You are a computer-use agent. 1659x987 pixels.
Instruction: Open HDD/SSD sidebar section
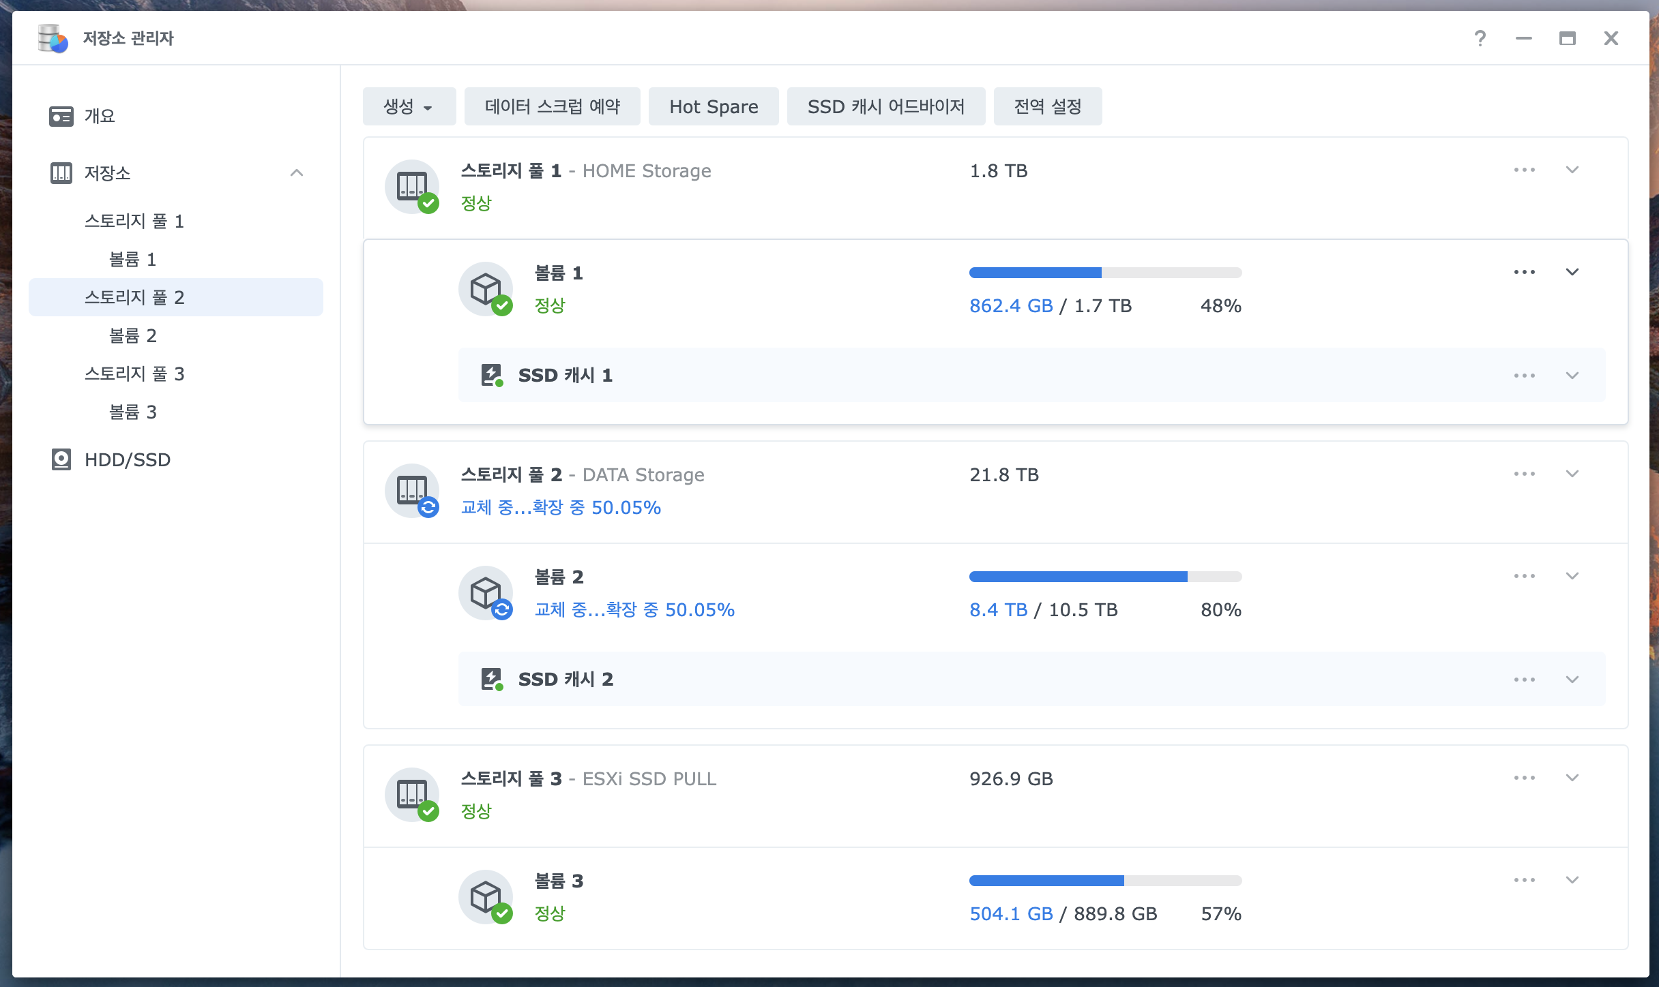[127, 459]
